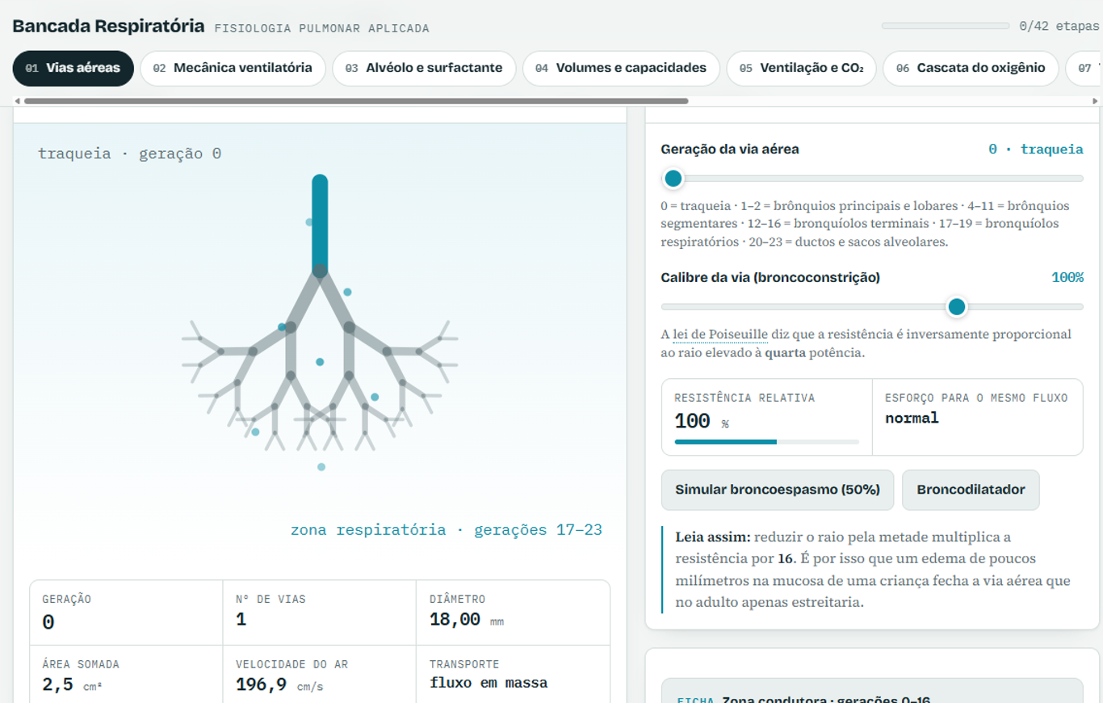The height and width of the screenshot is (703, 1103).
Task: Click left arrow of tab scrollbar
Action: click(18, 101)
